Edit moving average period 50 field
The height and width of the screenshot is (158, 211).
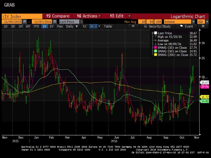(150, 22)
